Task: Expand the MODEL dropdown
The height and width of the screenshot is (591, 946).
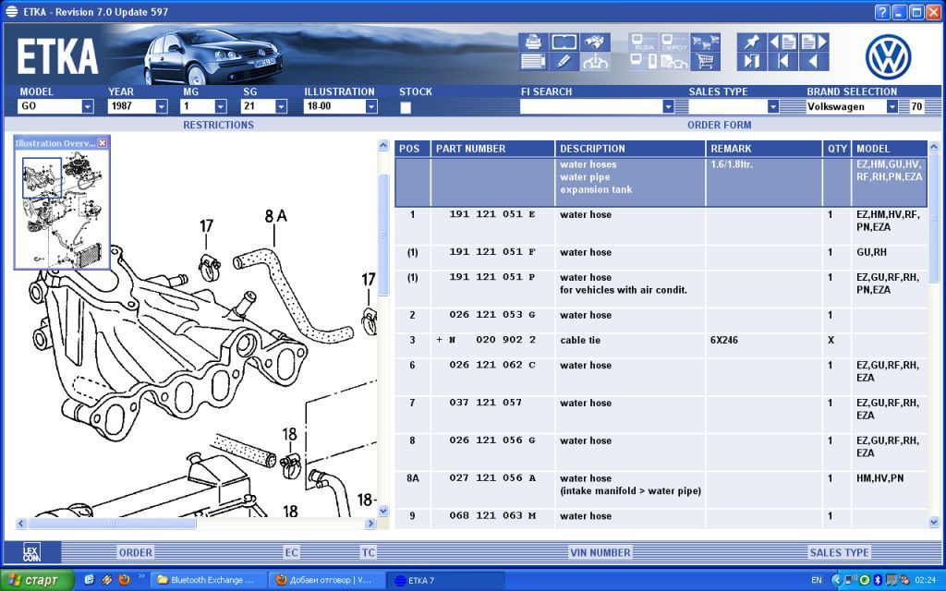Action: pos(88,107)
